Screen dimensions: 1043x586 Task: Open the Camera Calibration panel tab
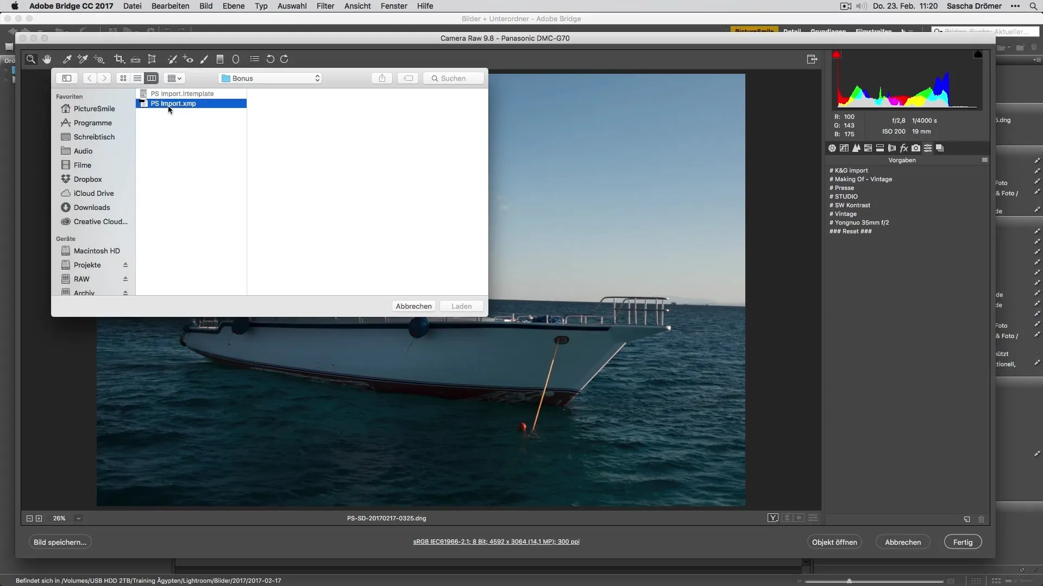pyautogui.click(x=916, y=148)
